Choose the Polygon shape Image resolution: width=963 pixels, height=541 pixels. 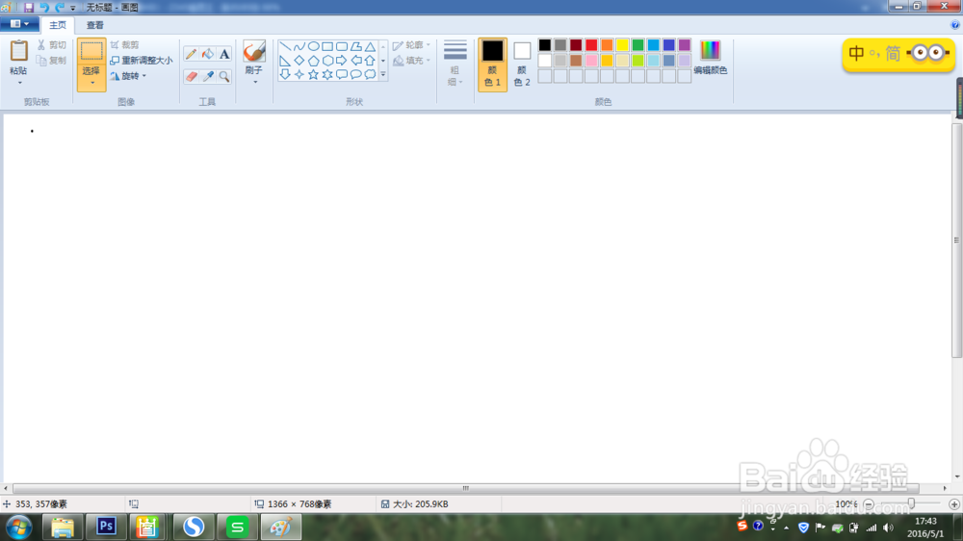coord(355,46)
